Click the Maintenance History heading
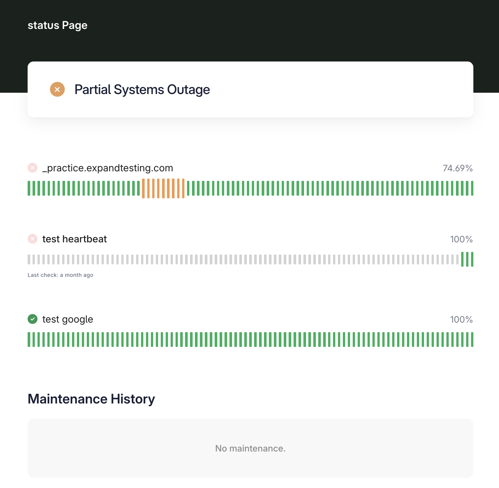This screenshot has height=488, width=499. pos(91,399)
